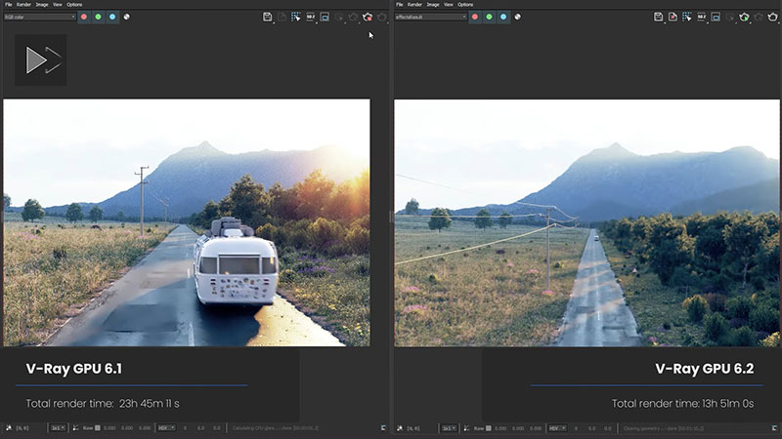782x439 pixels.
Task: Click the clear image icon in right toolbar
Action: pos(673,17)
